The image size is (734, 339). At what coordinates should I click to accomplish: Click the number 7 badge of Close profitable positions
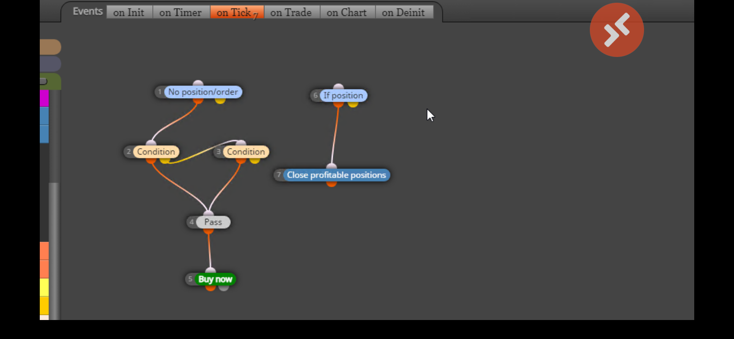pos(278,175)
